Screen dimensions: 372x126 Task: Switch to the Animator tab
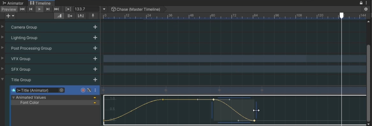pyautogui.click(x=13, y=3)
